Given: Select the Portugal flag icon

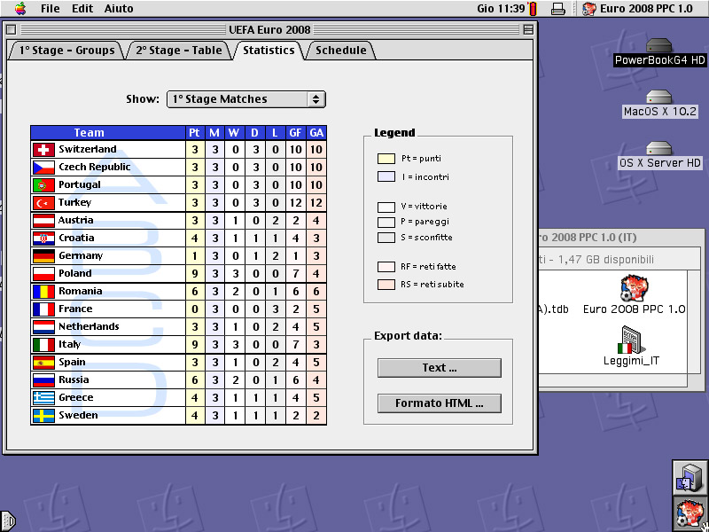Looking at the screenshot, I should (x=43, y=185).
